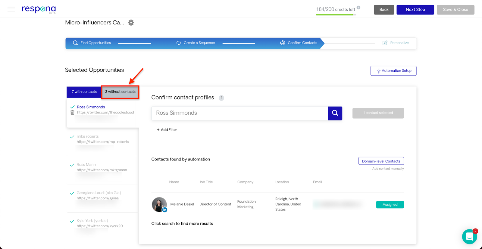Click the Job Title column header
This screenshot has width=482, height=249.
click(x=206, y=182)
